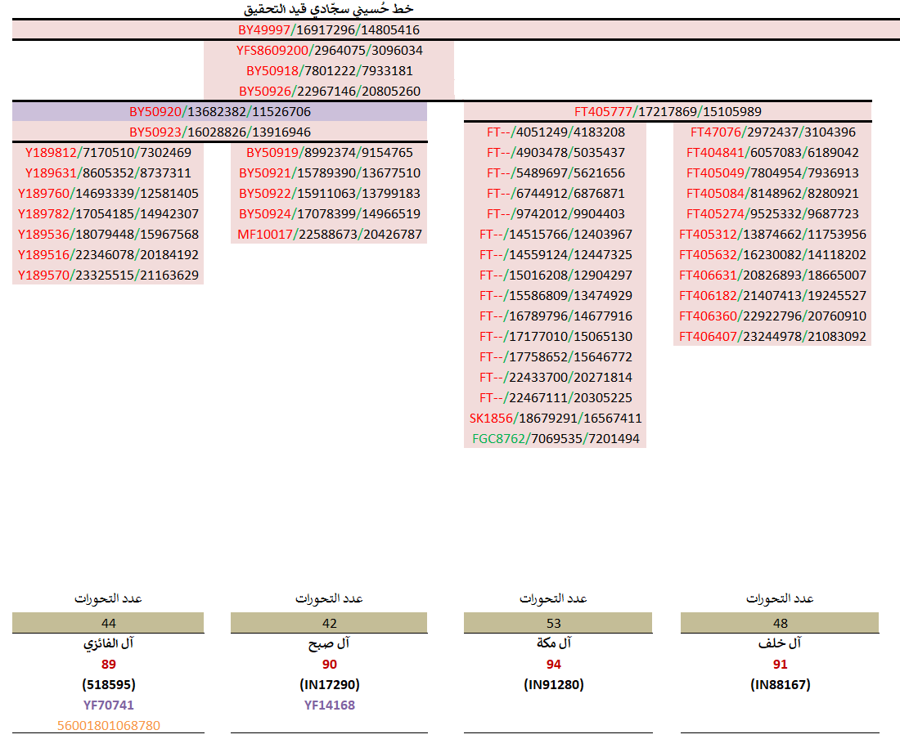Select the MF10017 cell
The width and height of the screenshot is (900, 739).
point(329,235)
